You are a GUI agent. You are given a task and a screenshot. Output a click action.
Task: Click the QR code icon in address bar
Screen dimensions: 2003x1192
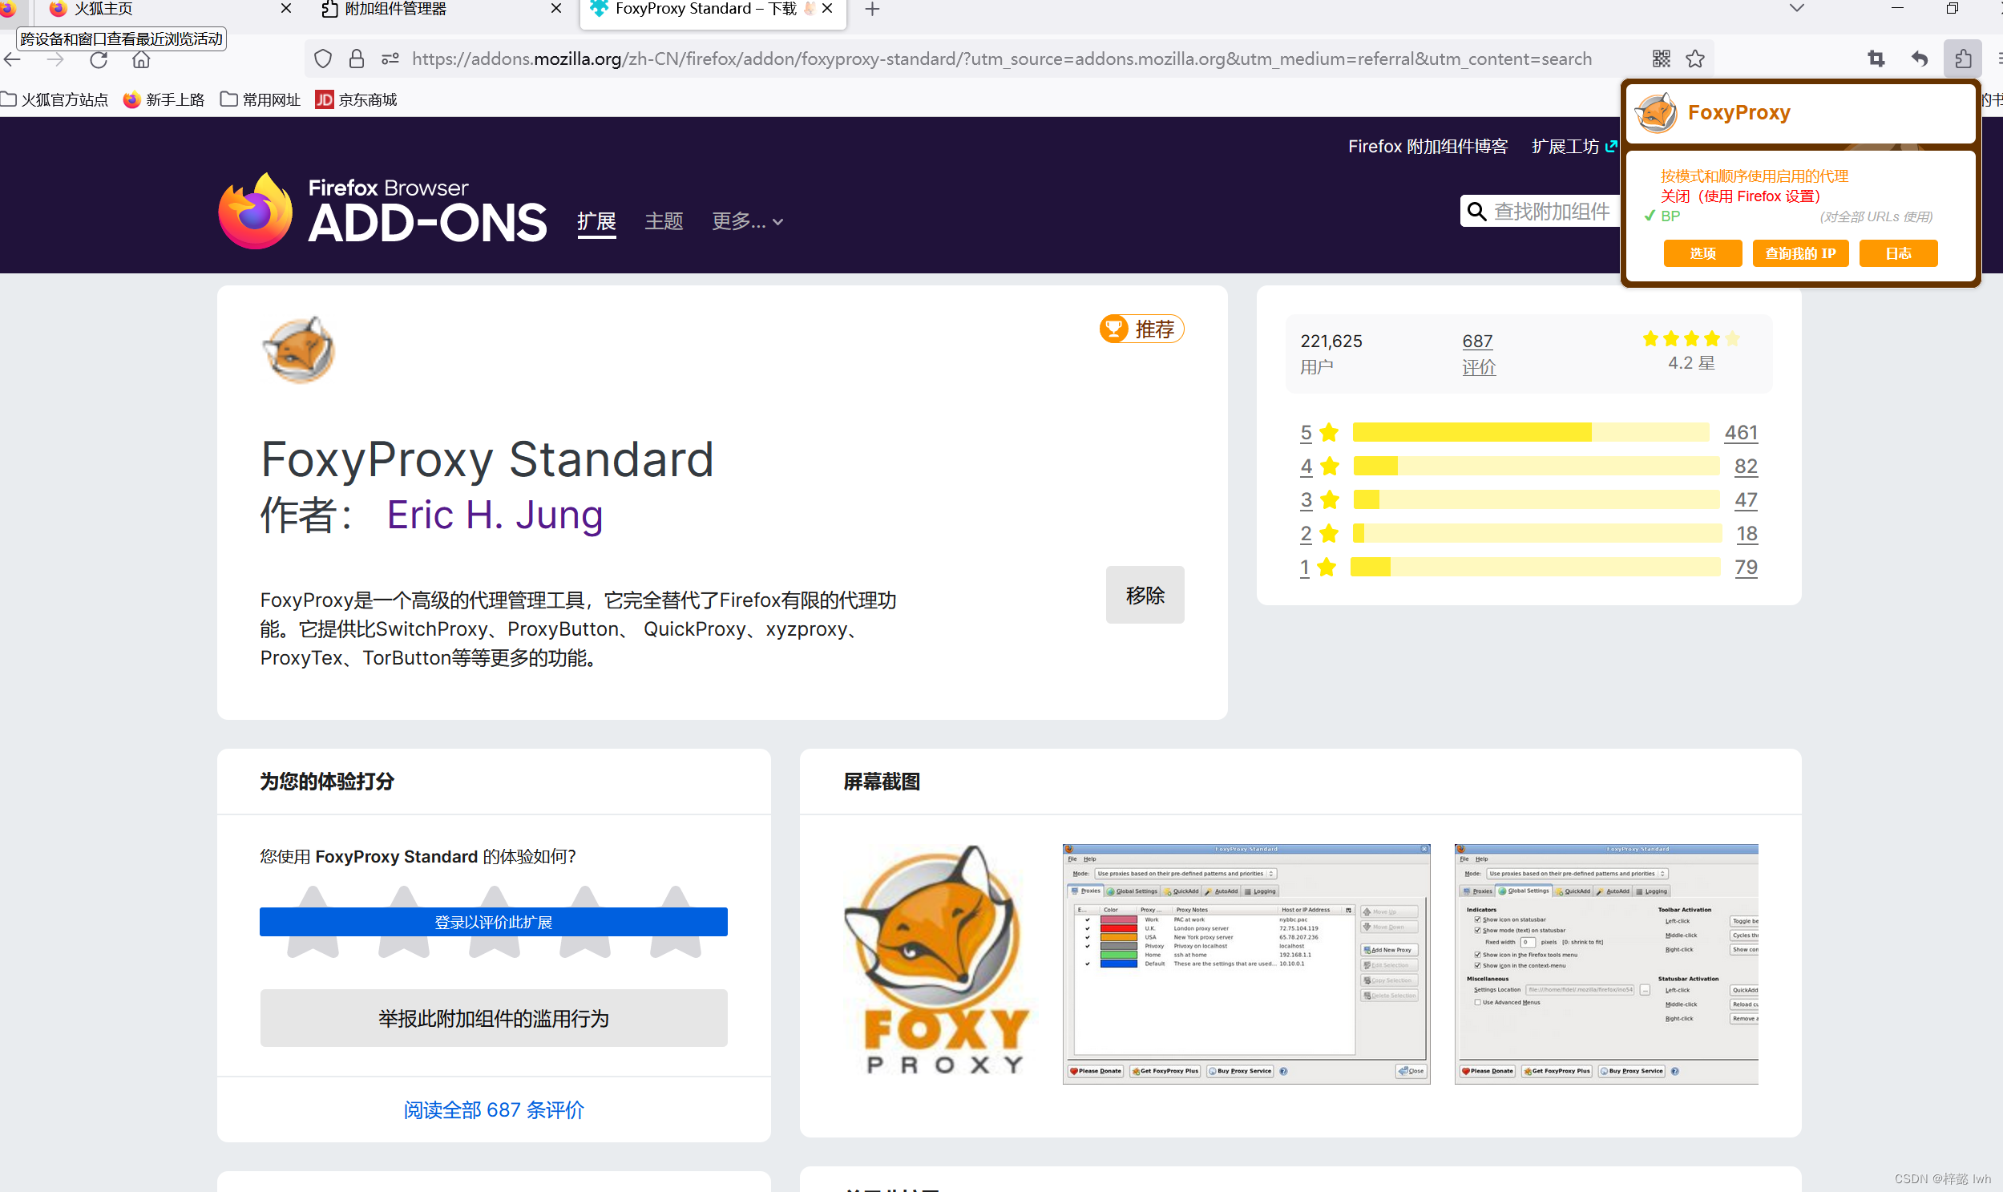tap(1662, 59)
